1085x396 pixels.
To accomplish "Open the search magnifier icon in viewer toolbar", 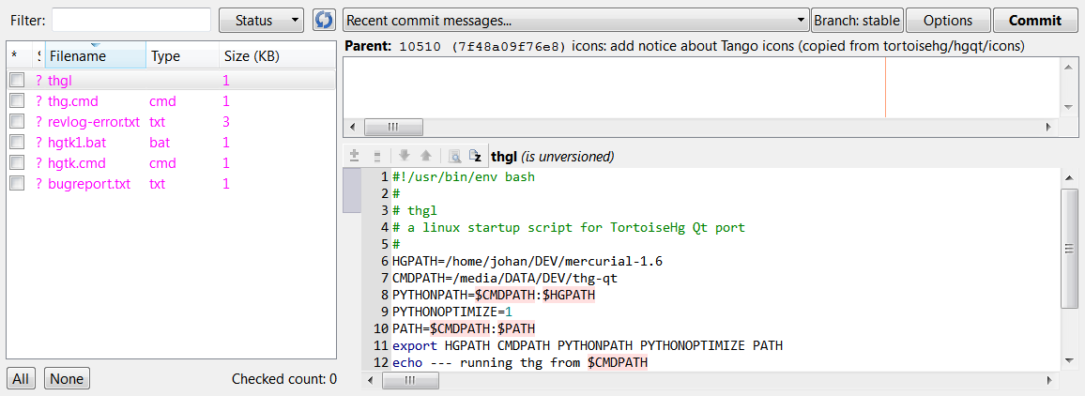I will (x=454, y=157).
